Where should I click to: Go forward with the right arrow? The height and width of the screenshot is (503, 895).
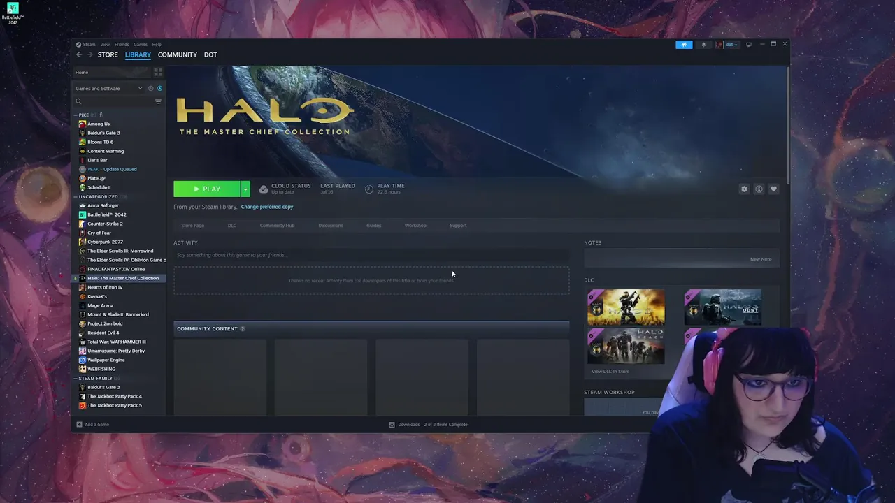[x=89, y=54]
